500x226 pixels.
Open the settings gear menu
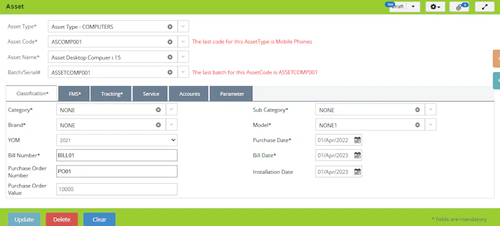point(435,7)
